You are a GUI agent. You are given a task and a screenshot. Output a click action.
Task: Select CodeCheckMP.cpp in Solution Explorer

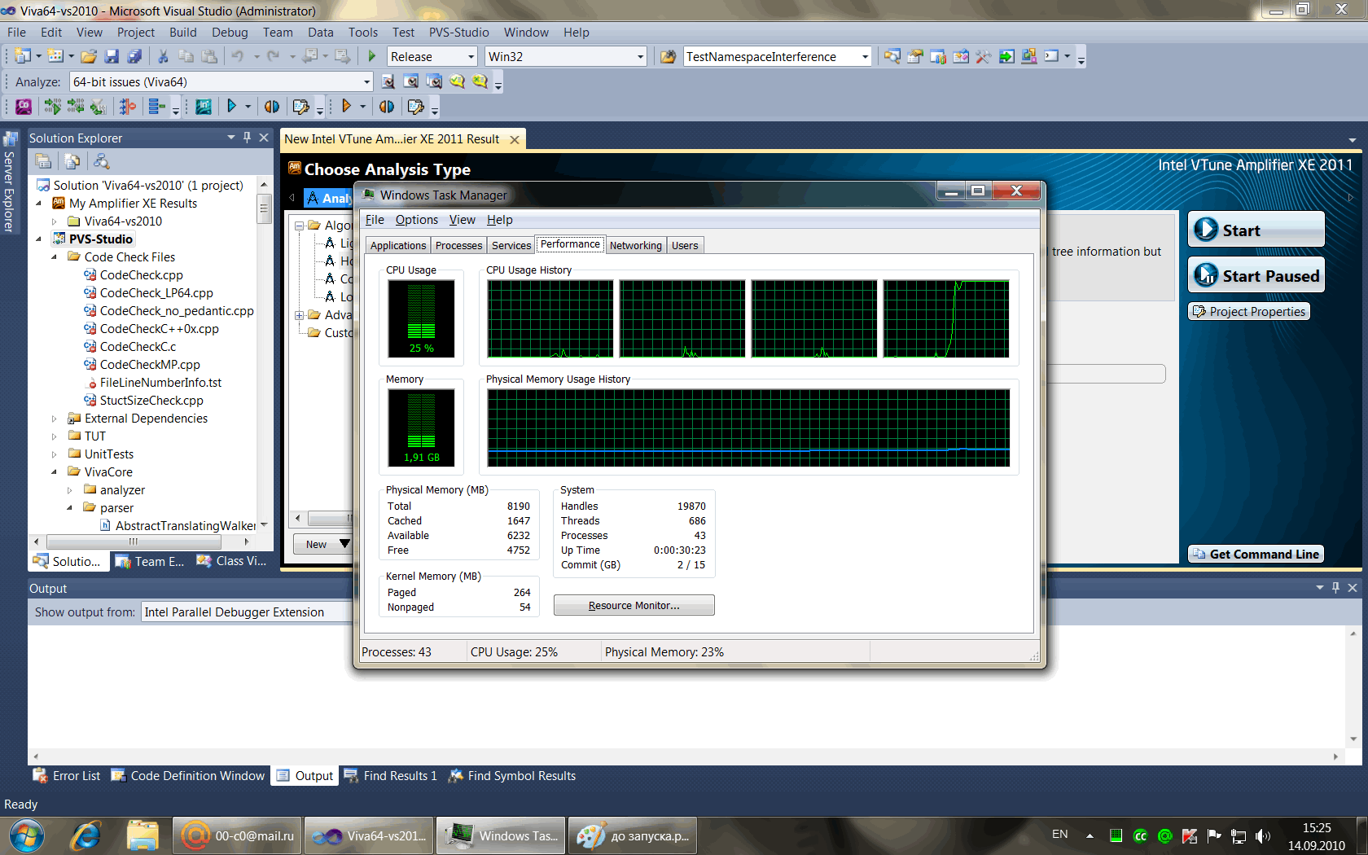[150, 365]
